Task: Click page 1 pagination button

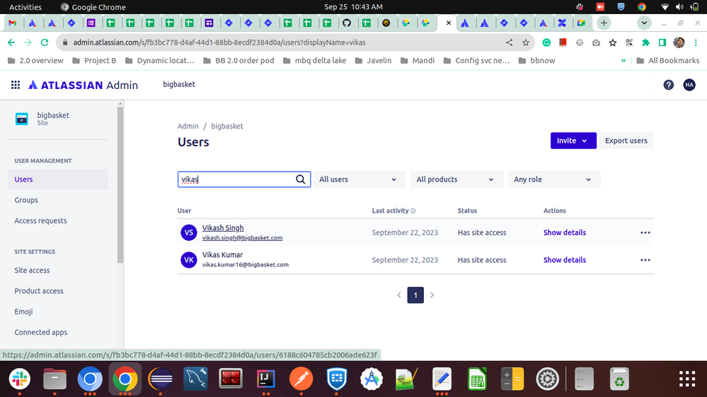Action: point(415,295)
